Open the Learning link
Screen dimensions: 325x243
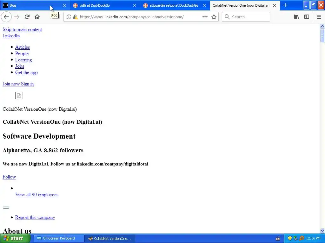[x=23, y=60]
